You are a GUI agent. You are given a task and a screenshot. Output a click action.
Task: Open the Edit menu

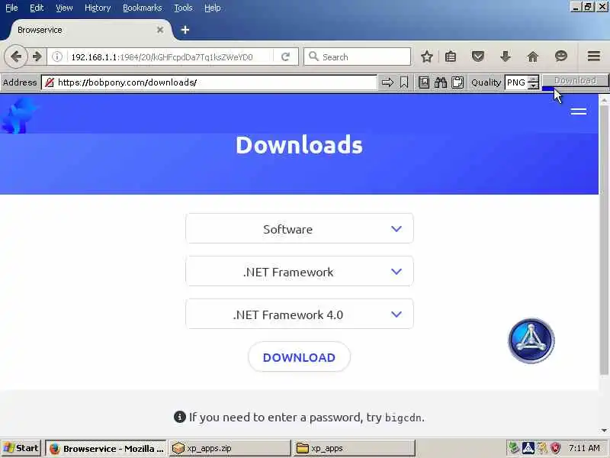click(x=37, y=8)
